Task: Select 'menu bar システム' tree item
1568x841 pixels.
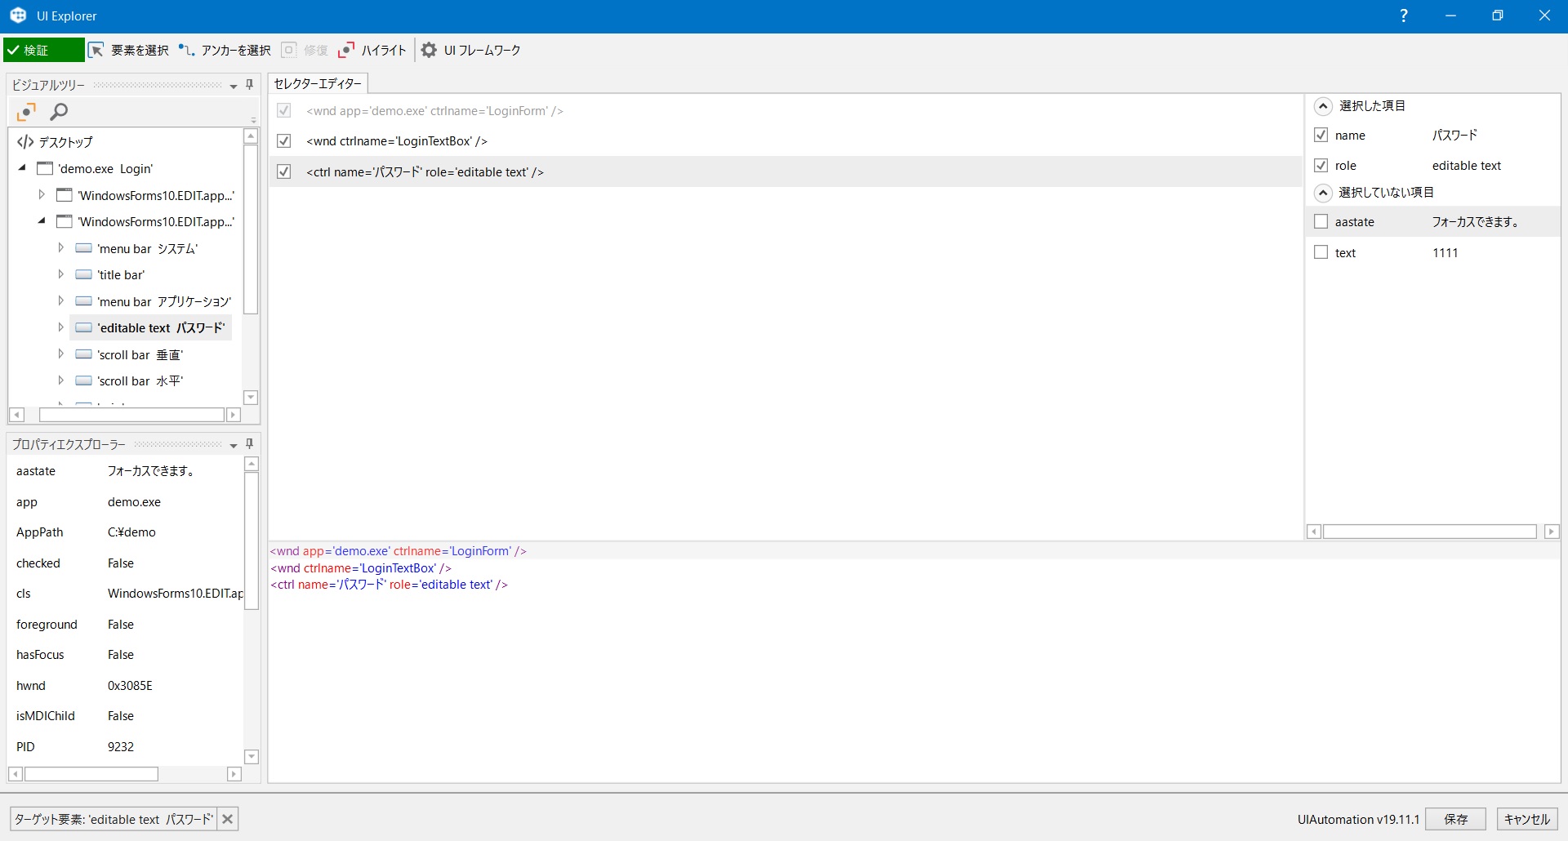Action: tap(147, 249)
